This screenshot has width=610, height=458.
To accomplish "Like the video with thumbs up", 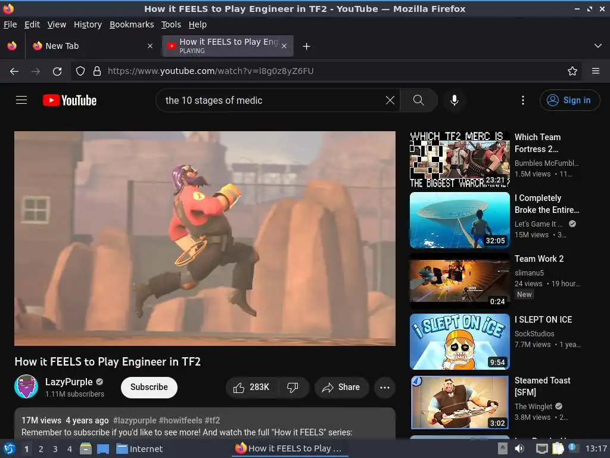I will click(x=252, y=387).
